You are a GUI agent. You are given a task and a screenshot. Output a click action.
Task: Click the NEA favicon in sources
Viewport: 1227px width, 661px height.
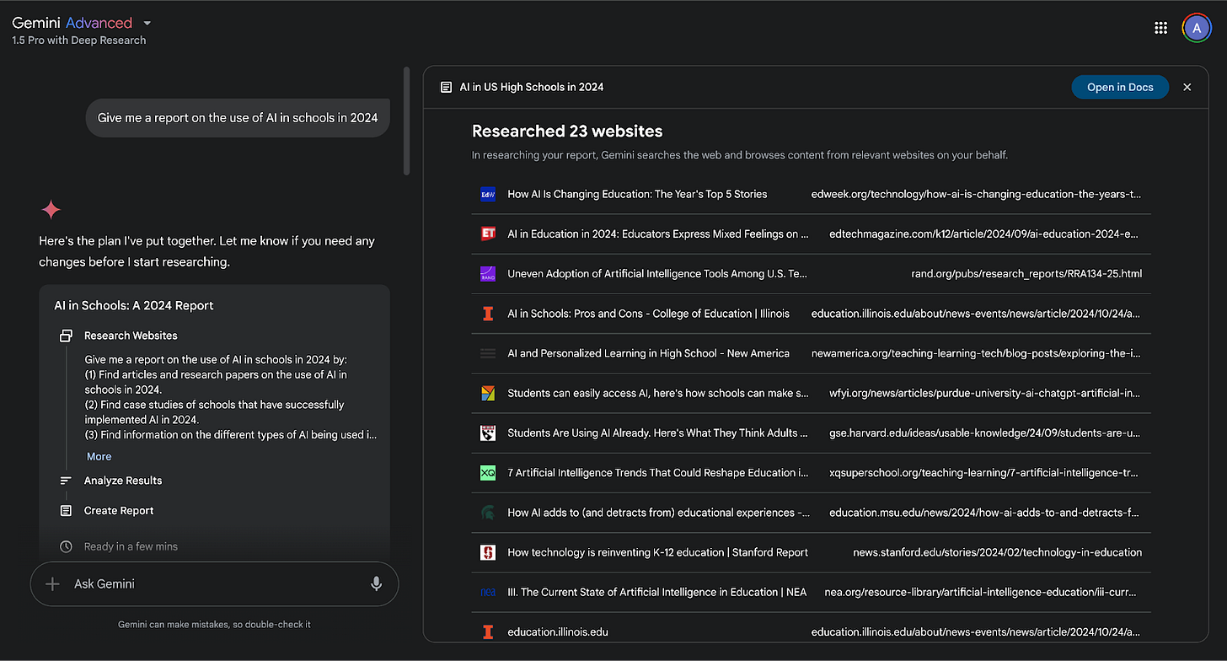click(487, 592)
